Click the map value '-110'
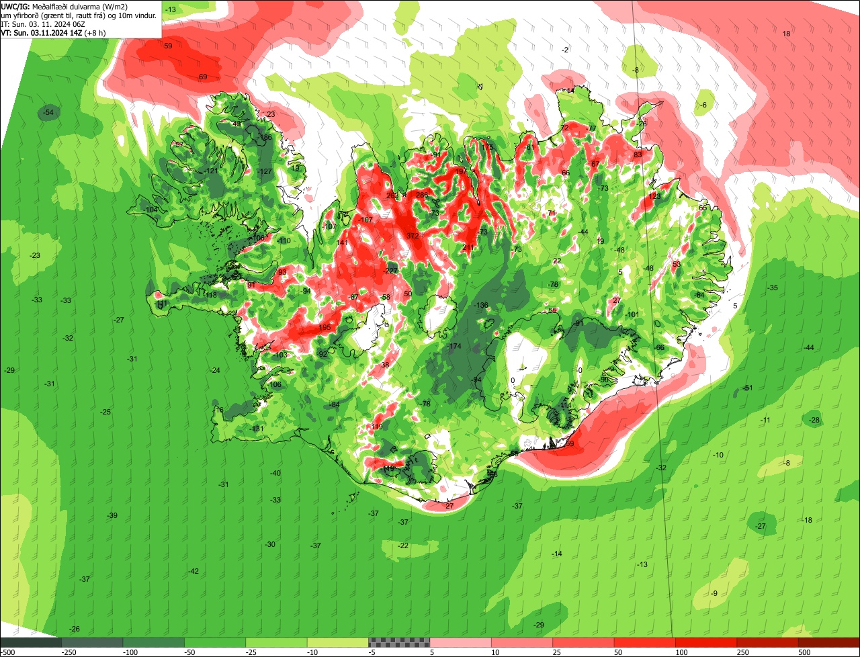This screenshot has width=860, height=657. point(284,240)
